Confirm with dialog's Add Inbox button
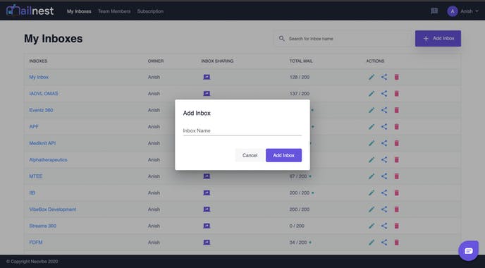Screen dimensions: 485x268 (283, 155)
